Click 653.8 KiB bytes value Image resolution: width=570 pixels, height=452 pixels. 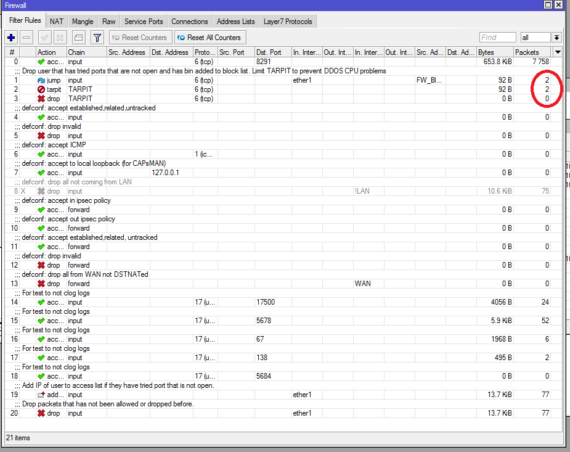tap(497, 62)
